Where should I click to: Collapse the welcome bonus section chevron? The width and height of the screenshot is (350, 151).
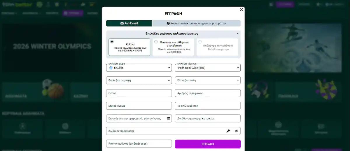[x=237, y=34]
